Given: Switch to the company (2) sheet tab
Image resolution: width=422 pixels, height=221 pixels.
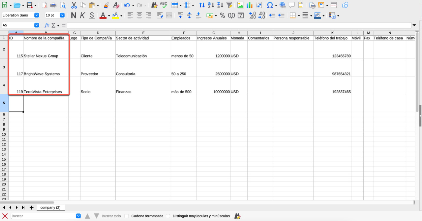Looking at the screenshot, I should tap(50, 207).
